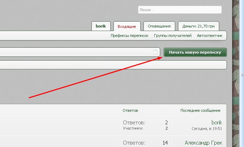
Task: Click the reply count 2 in the first row
Action: (167, 123)
